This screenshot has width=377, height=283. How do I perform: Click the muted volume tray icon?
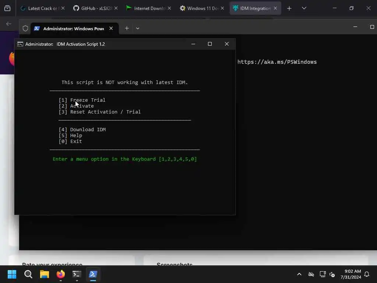[332, 274]
